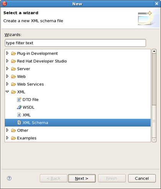Viewport: 161px width, 189px height.
Task: Select the Web Services label
Action: (x=30, y=84)
